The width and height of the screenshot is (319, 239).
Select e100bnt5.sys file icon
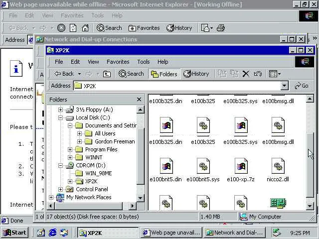coord(203,166)
